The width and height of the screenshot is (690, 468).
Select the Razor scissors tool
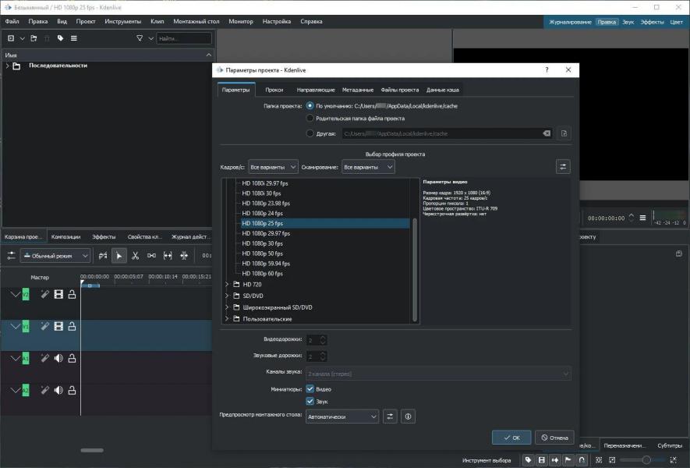pos(135,255)
